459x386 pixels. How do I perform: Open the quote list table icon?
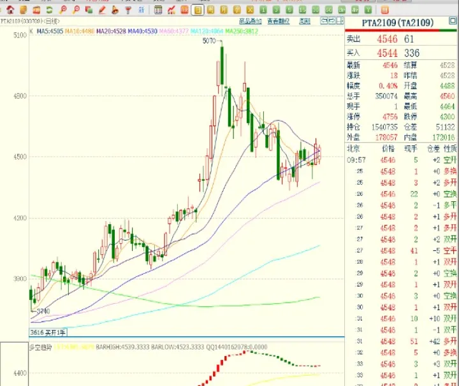(158, 11)
